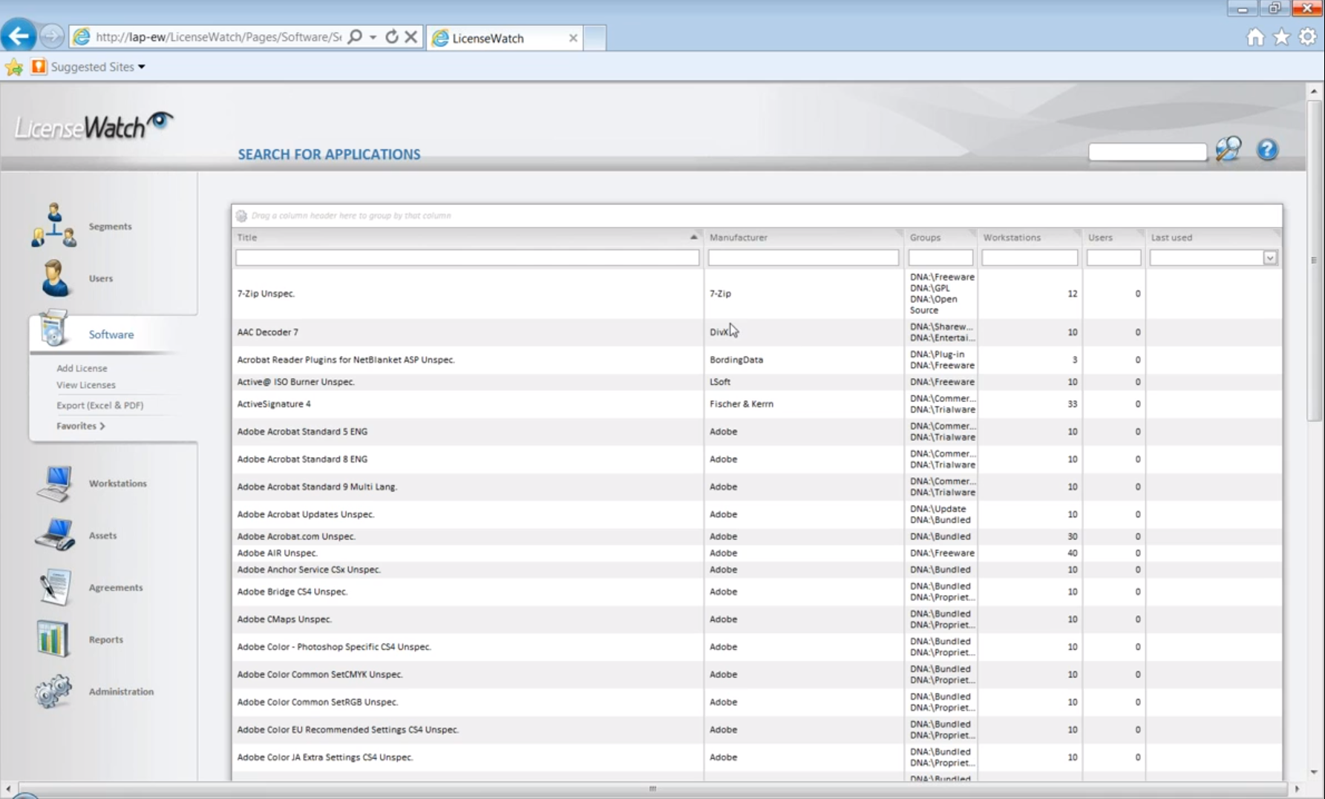Go to Administration link
This screenshot has height=799, width=1325.
(121, 691)
